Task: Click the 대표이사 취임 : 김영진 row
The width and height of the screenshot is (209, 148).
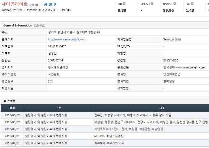Action: coord(105,136)
